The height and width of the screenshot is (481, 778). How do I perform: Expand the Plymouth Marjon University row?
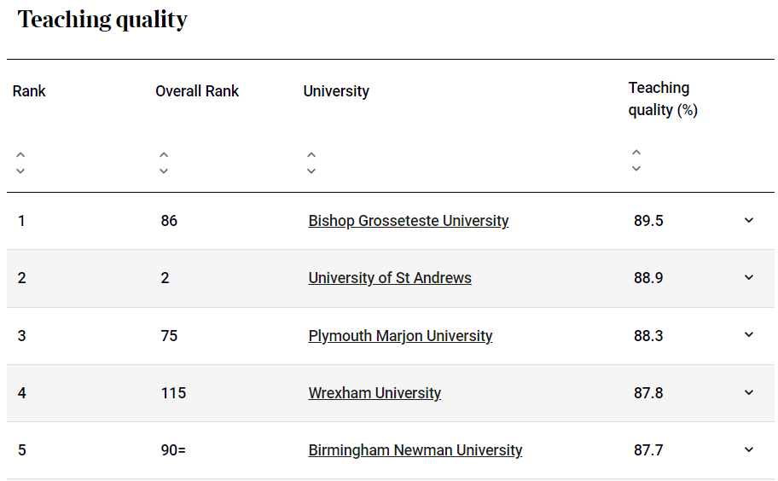click(x=749, y=334)
